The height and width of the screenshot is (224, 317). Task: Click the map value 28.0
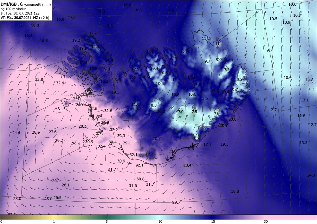coord(17,199)
